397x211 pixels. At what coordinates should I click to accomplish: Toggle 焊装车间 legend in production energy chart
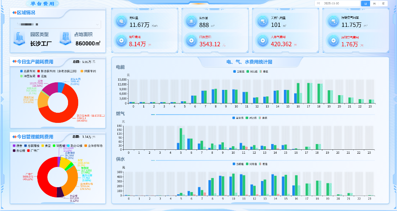point(89,70)
